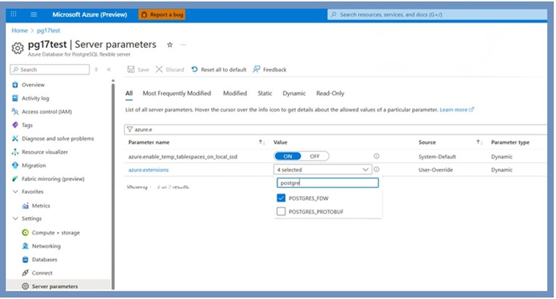Click the Discard toolbar button

pyautogui.click(x=170, y=70)
